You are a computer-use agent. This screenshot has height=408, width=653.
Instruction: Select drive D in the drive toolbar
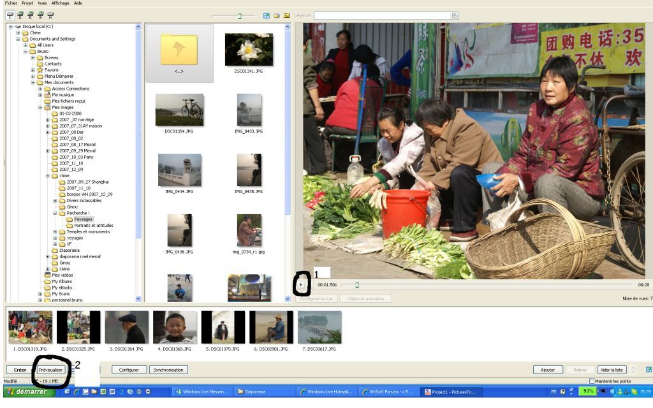[x=20, y=15]
